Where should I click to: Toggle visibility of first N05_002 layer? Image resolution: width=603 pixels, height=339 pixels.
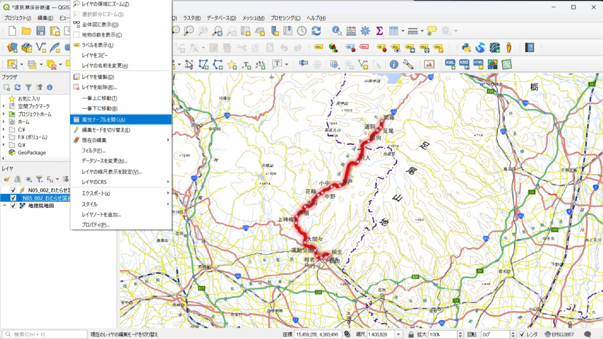(14, 190)
